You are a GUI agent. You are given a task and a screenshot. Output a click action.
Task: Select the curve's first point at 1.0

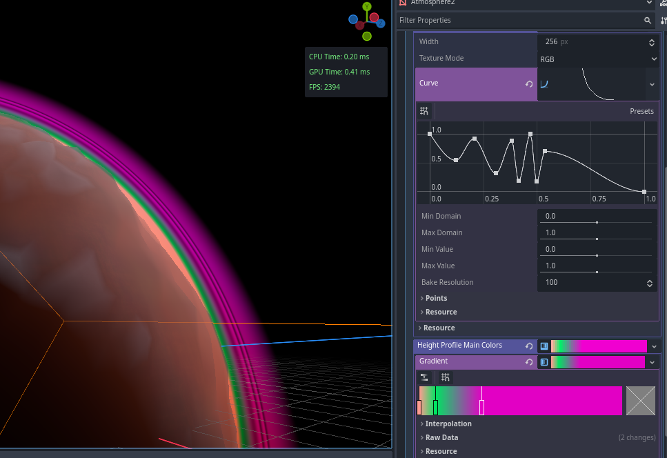pos(430,134)
